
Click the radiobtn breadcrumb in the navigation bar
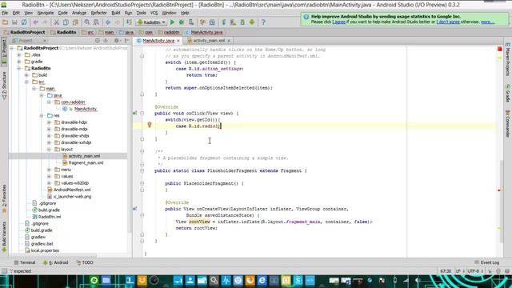click(169, 32)
